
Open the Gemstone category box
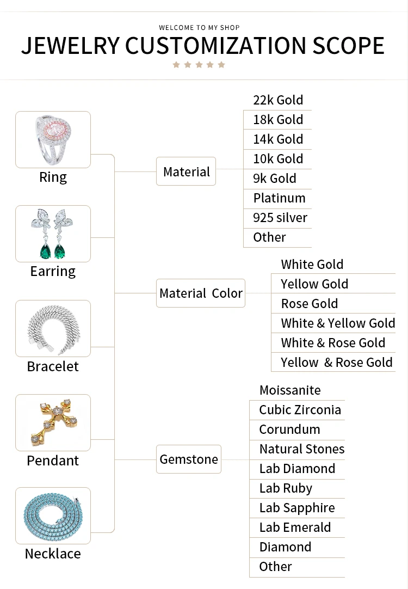pos(189,459)
